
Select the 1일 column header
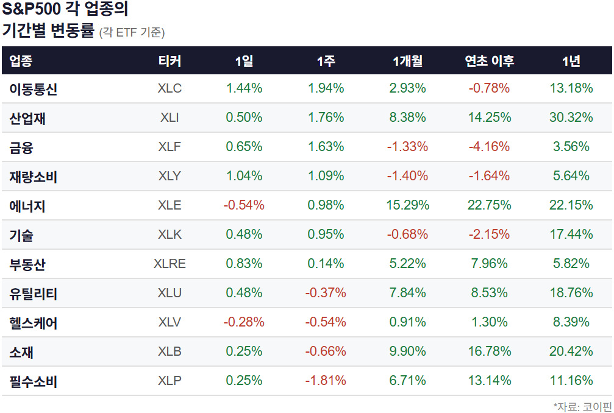pos(244,61)
